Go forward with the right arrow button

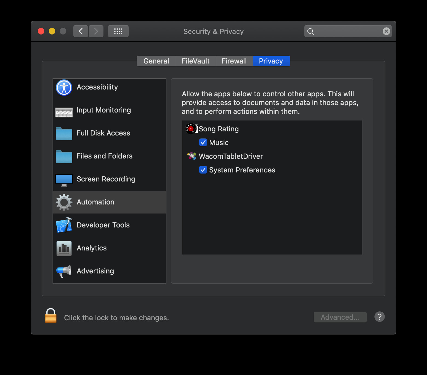click(96, 31)
